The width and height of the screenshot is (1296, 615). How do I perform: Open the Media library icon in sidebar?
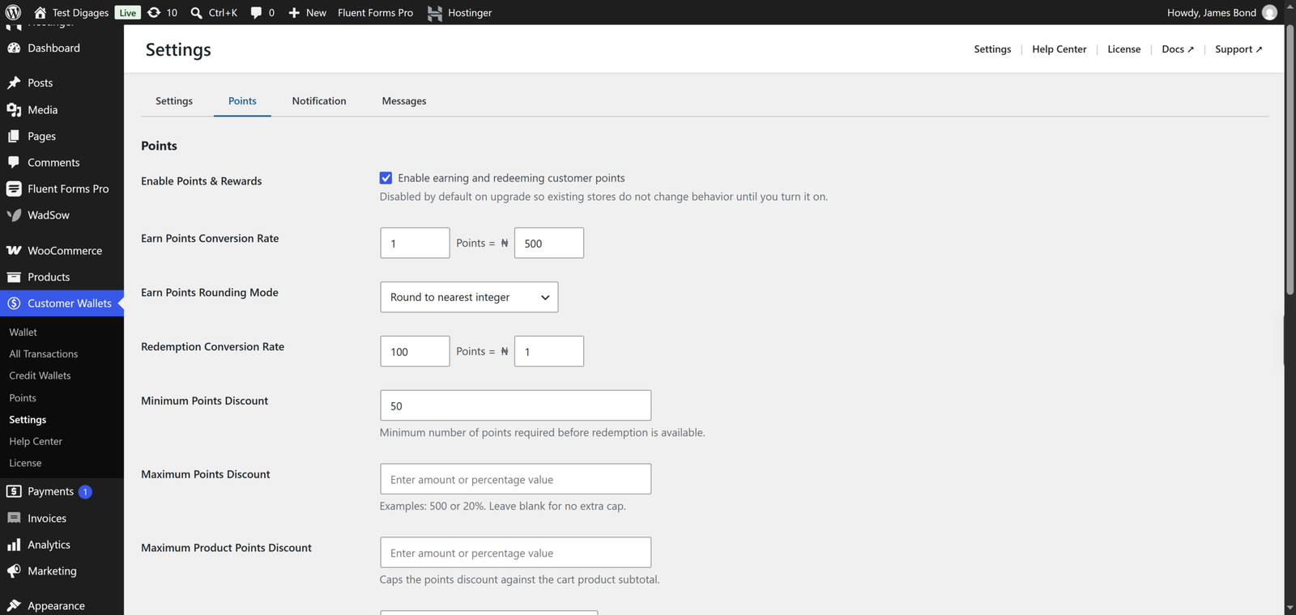click(14, 109)
